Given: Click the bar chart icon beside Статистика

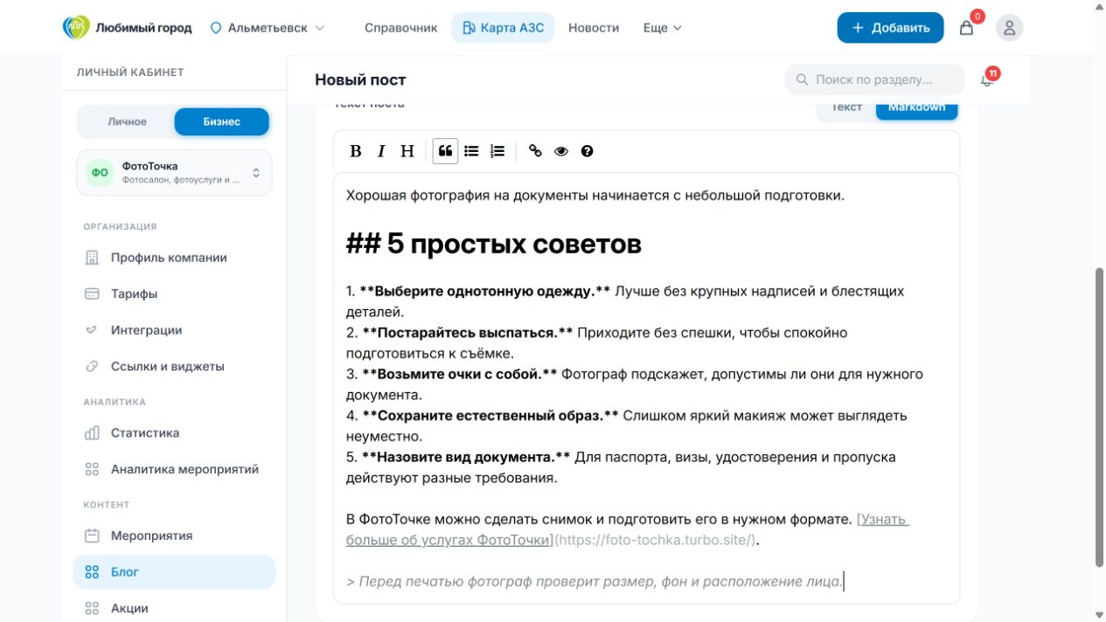Looking at the screenshot, I should (92, 433).
